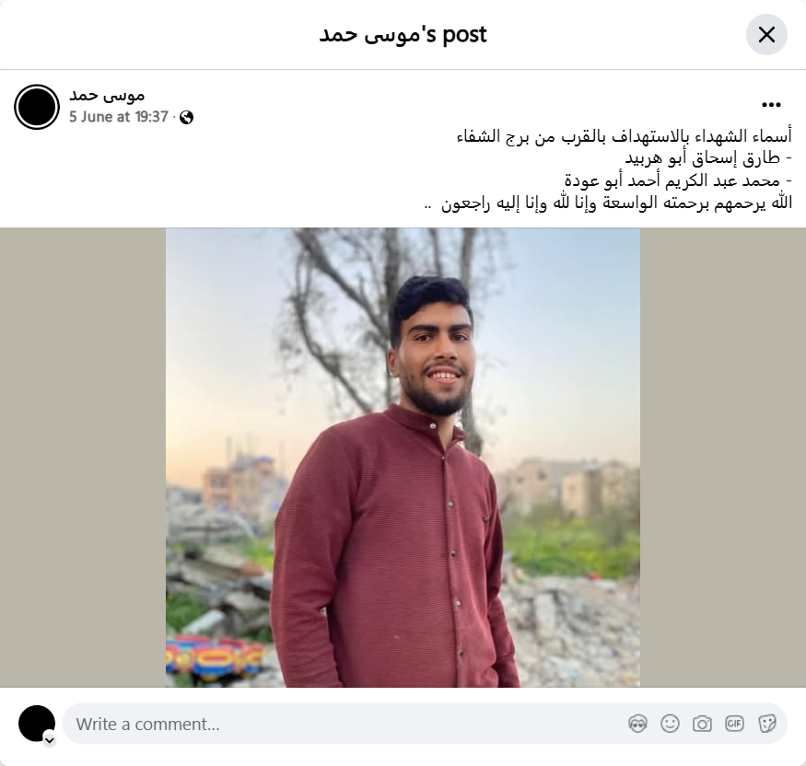Open the three-dot post options menu
806x766 pixels.
coord(771,105)
